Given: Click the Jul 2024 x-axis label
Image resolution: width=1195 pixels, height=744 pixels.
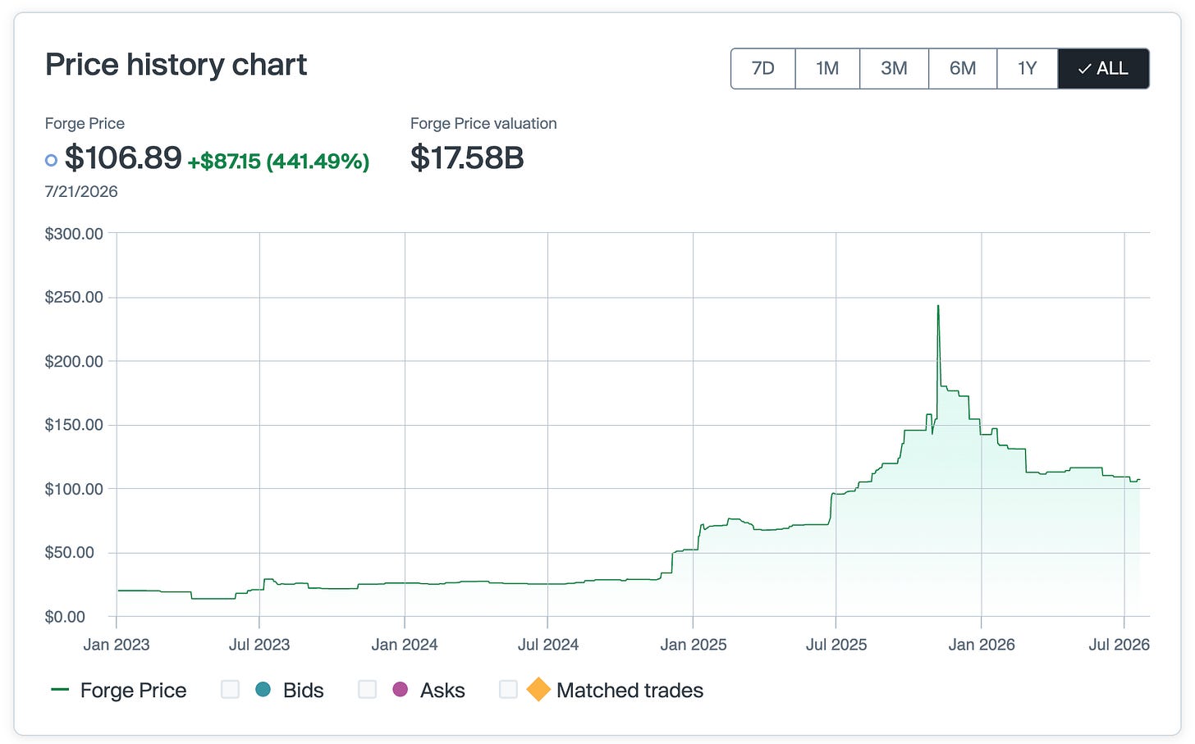Looking at the screenshot, I should tap(548, 645).
